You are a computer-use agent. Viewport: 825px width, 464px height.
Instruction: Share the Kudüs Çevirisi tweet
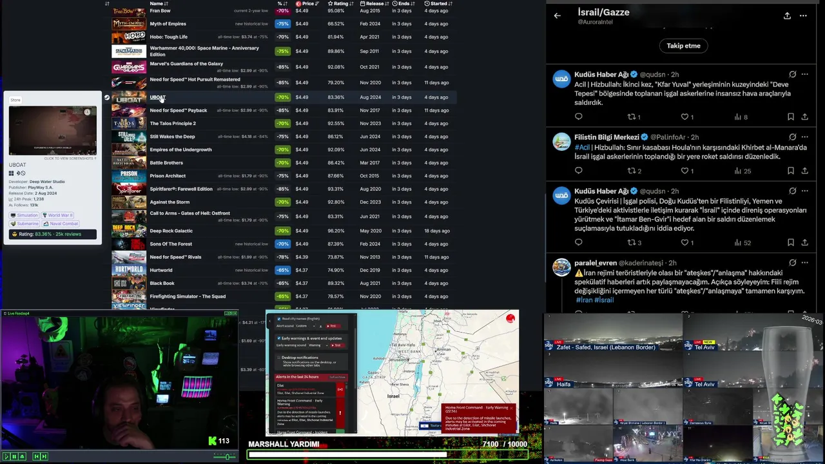[x=804, y=242]
